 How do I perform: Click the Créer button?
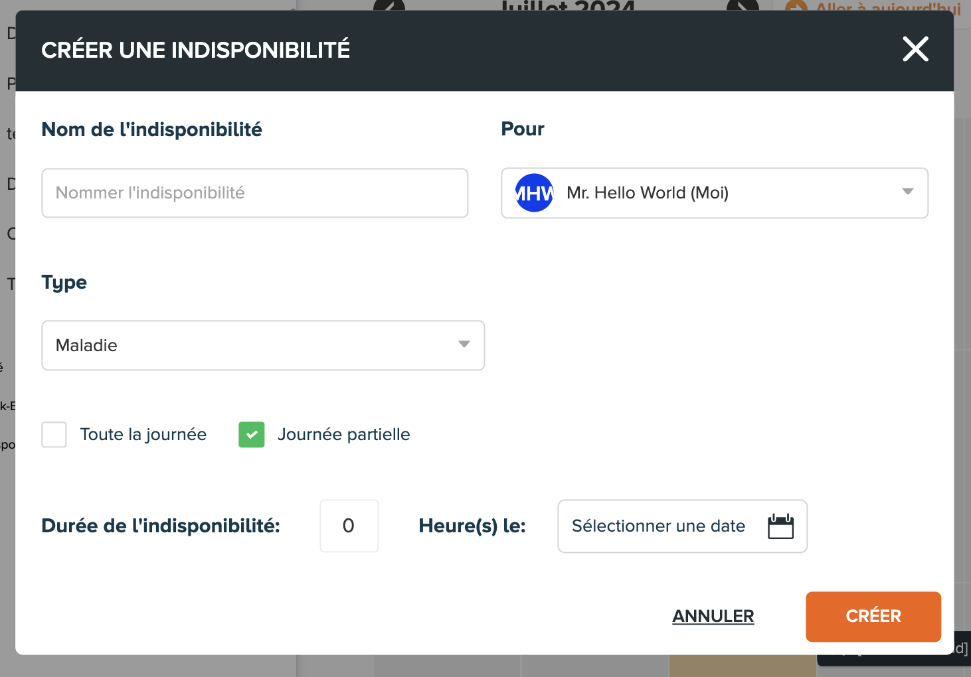[873, 617]
